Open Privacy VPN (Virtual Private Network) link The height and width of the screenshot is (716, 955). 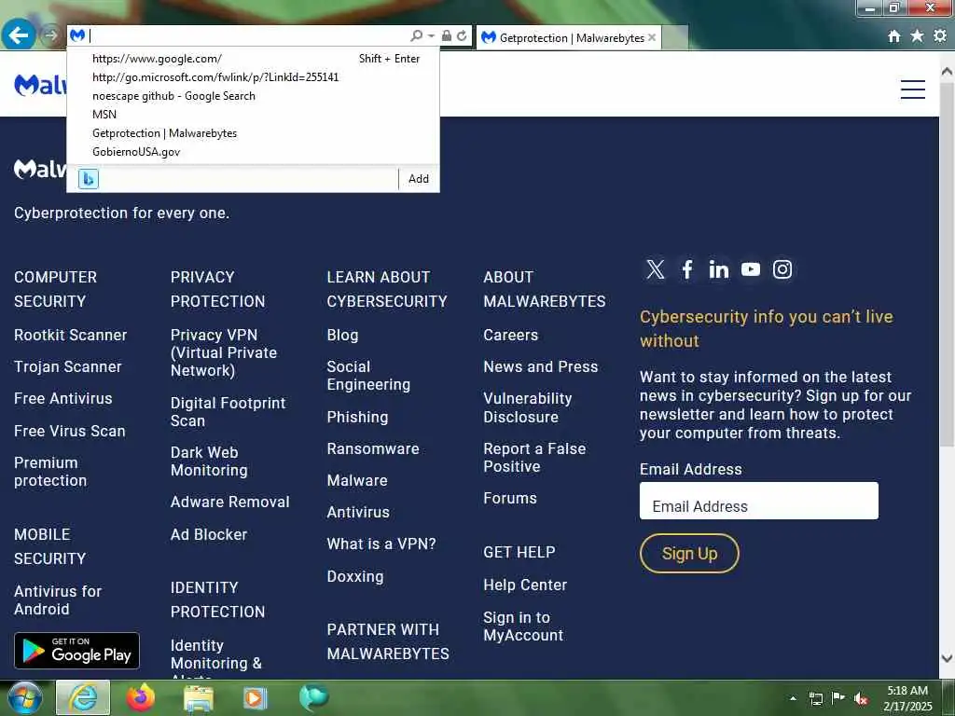click(x=224, y=353)
